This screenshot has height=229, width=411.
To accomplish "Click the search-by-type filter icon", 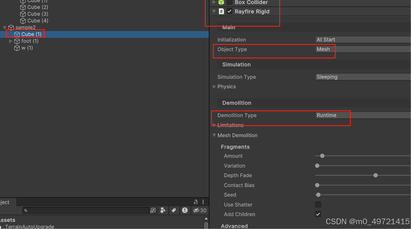I will (163, 210).
